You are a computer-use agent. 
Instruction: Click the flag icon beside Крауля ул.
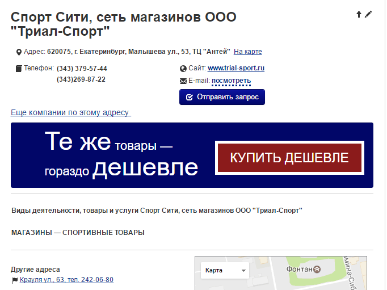[15, 280]
